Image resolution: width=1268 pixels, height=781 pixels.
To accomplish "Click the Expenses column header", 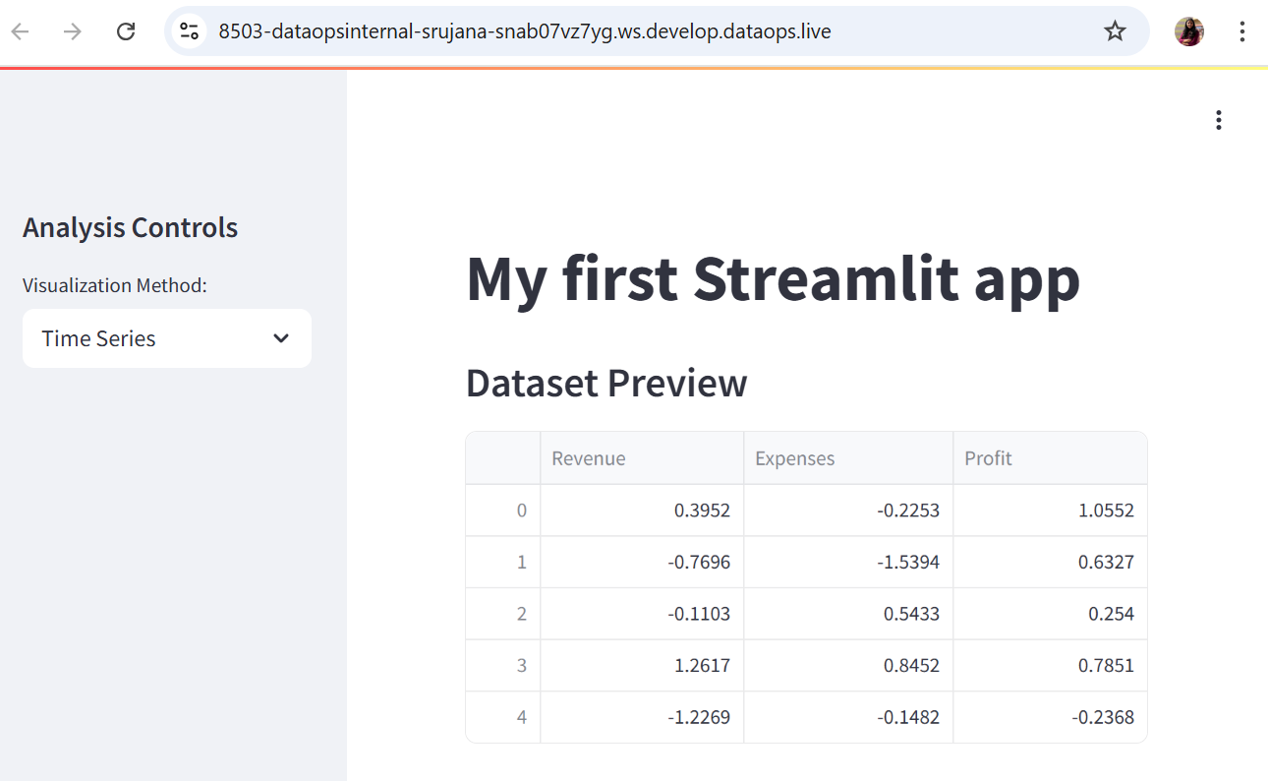I will point(848,458).
